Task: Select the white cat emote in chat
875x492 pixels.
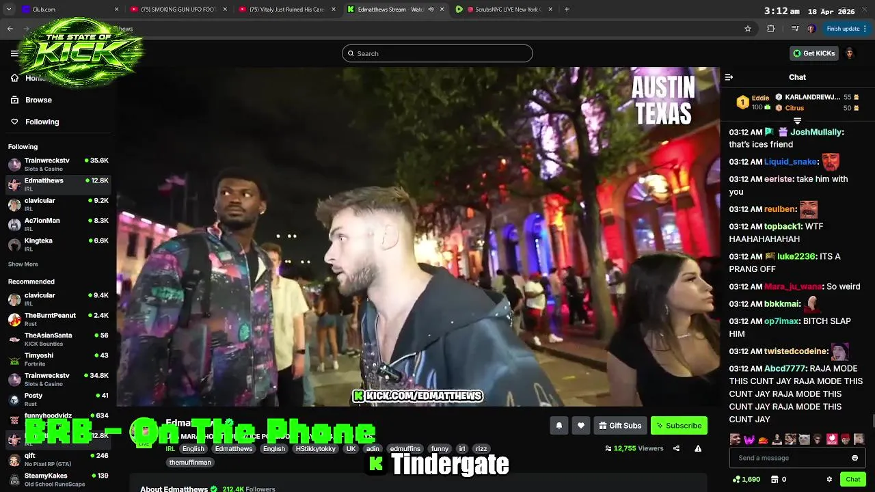Action: tap(804, 439)
